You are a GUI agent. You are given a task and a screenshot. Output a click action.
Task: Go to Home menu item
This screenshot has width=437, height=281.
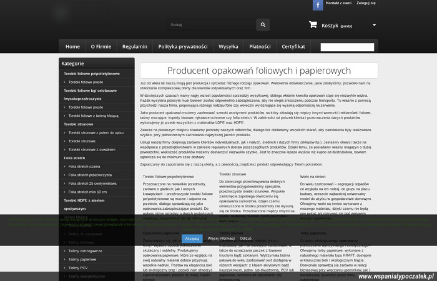pyautogui.click(x=72, y=47)
